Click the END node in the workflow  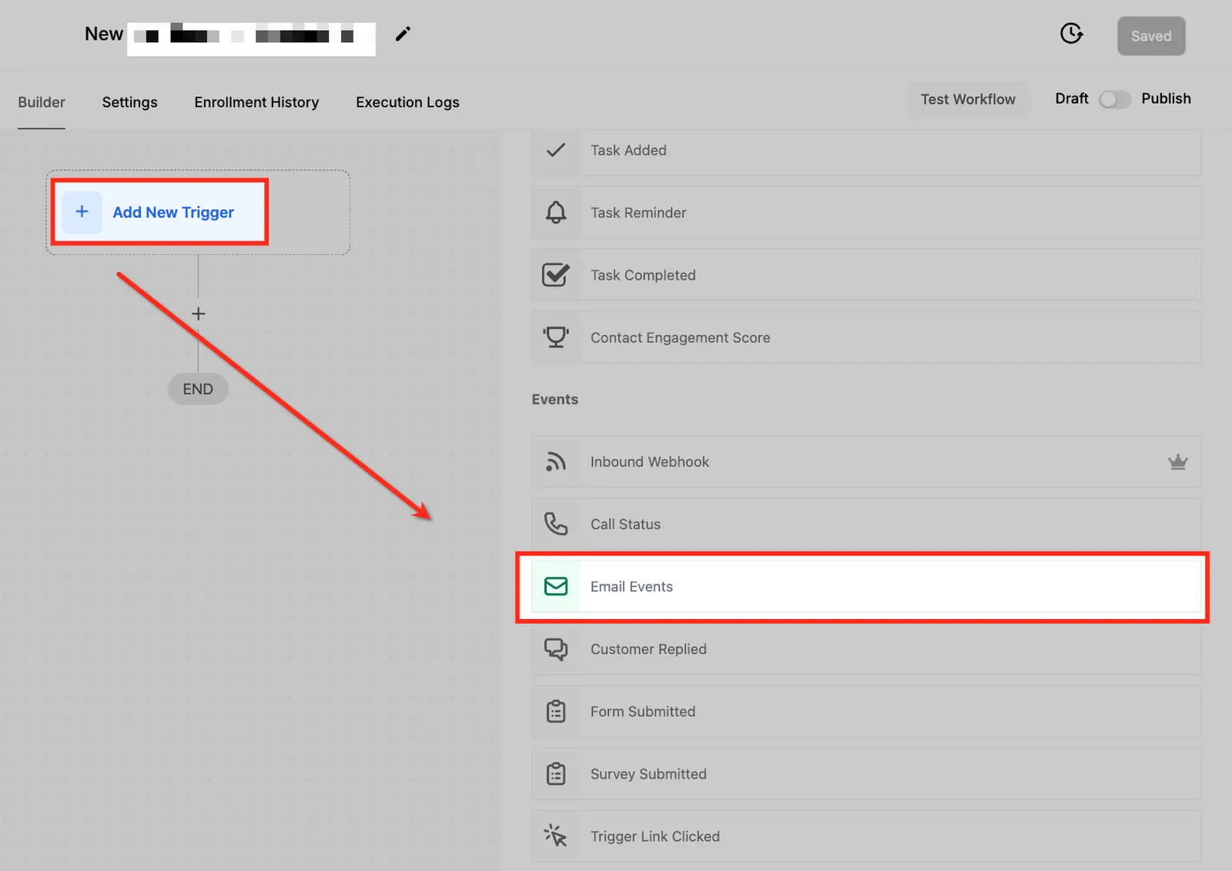[x=198, y=389]
